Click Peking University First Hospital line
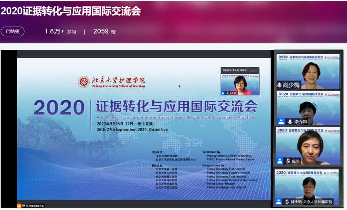This screenshot has height=210, width=347. pos(226,169)
